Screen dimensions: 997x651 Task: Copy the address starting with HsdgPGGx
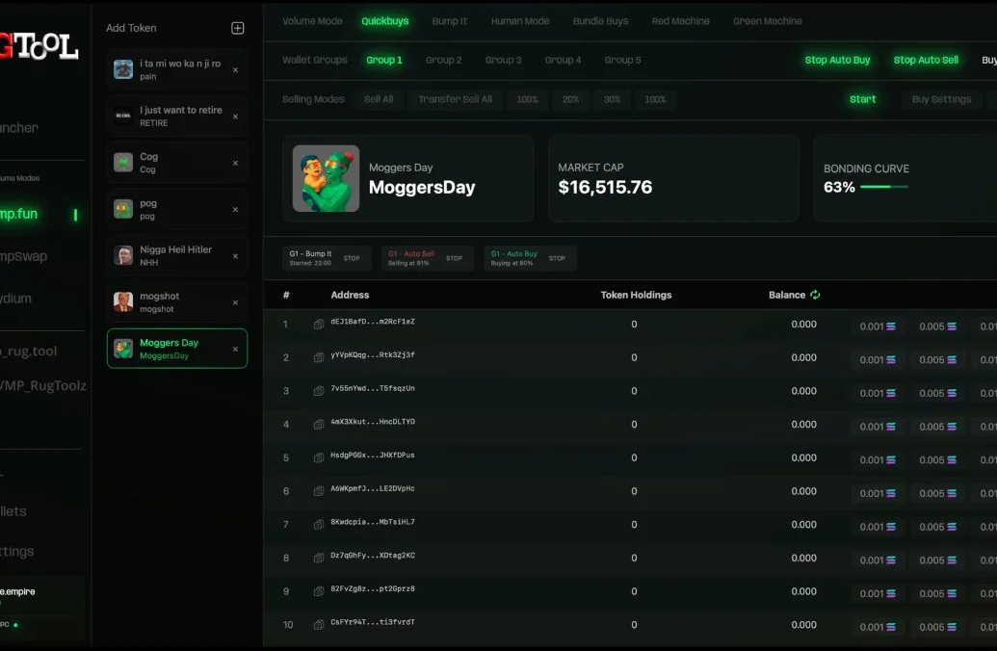tap(319, 458)
